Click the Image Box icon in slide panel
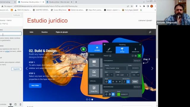The image size is (190, 107). pyautogui.click(x=94, y=89)
